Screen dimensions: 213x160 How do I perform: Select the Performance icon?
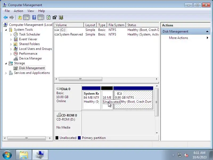16,54
